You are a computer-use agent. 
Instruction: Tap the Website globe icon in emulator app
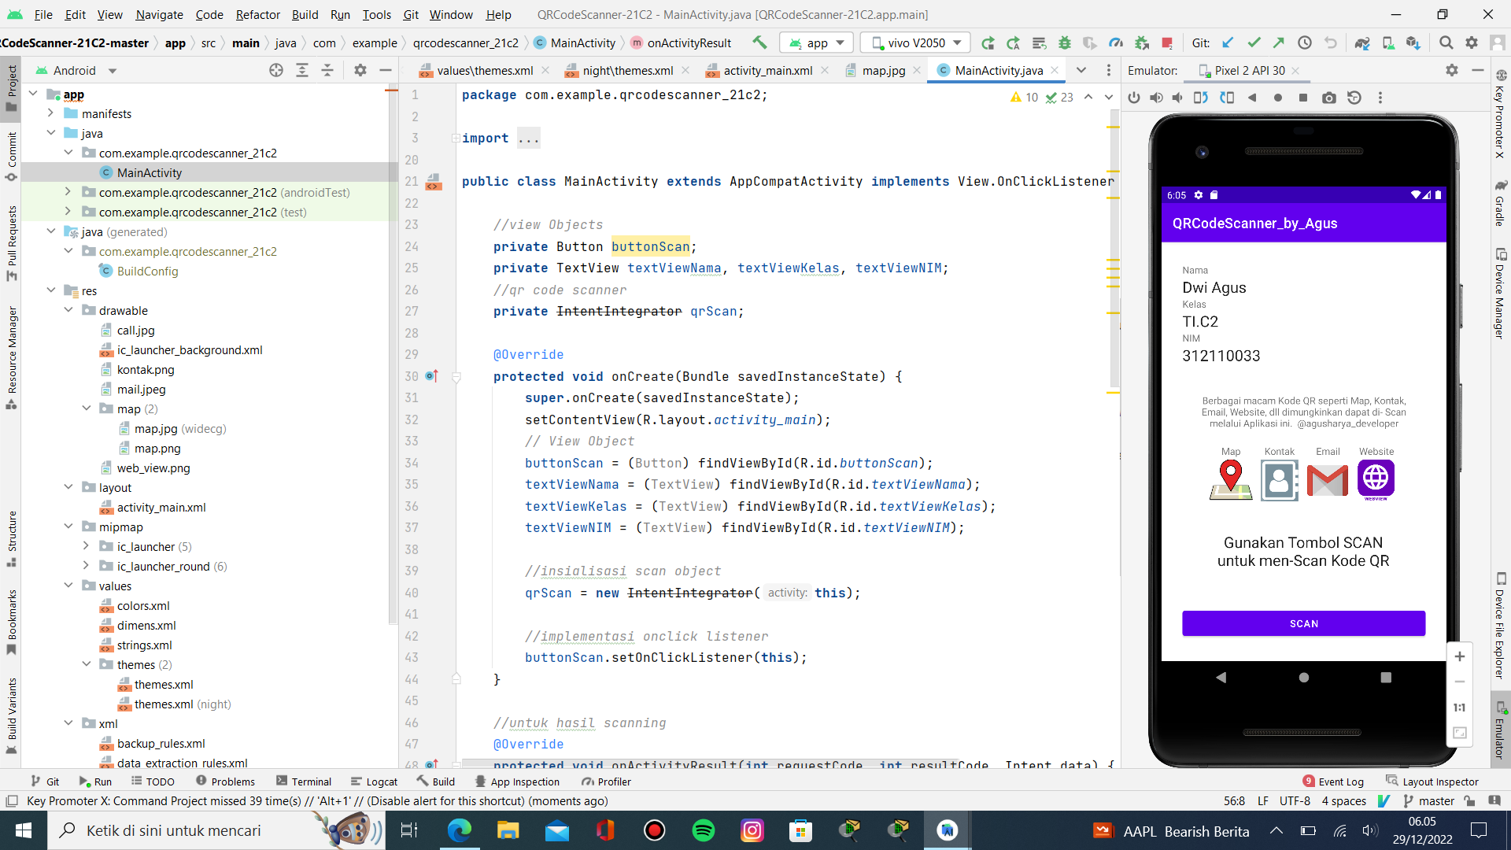pos(1376,479)
